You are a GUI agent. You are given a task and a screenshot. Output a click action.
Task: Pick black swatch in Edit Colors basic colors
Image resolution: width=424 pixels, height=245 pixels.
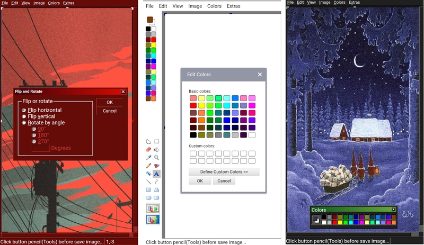193,135
